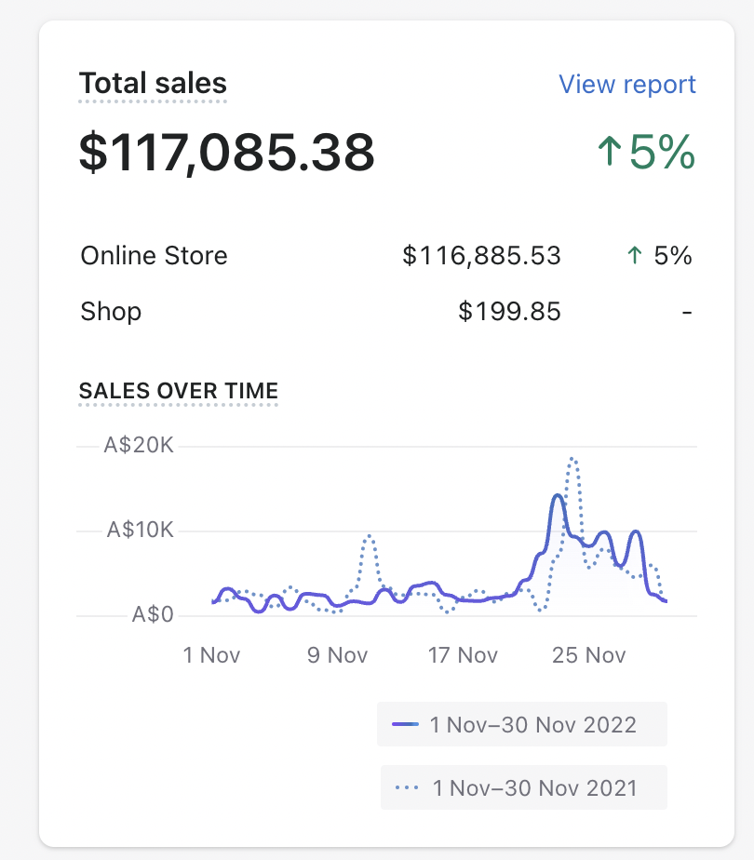Click the 17 Nov axis label
754x860 pixels.
point(463,655)
